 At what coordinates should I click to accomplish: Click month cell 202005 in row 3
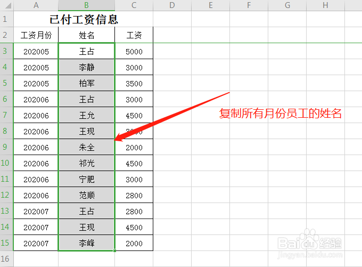[36, 51]
